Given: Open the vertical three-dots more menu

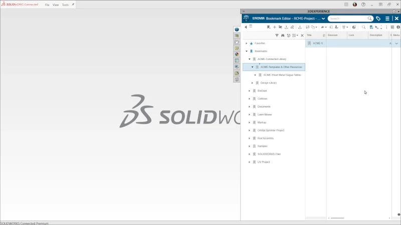Looking at the screenshot, I should tap(386, 27).
